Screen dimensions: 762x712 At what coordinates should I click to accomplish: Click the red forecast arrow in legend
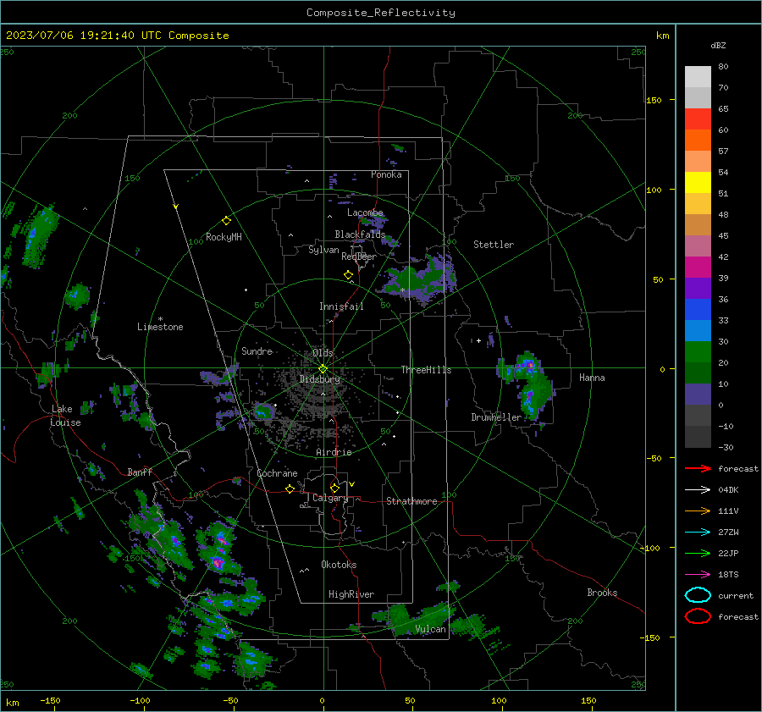click(x=698, y=468)
